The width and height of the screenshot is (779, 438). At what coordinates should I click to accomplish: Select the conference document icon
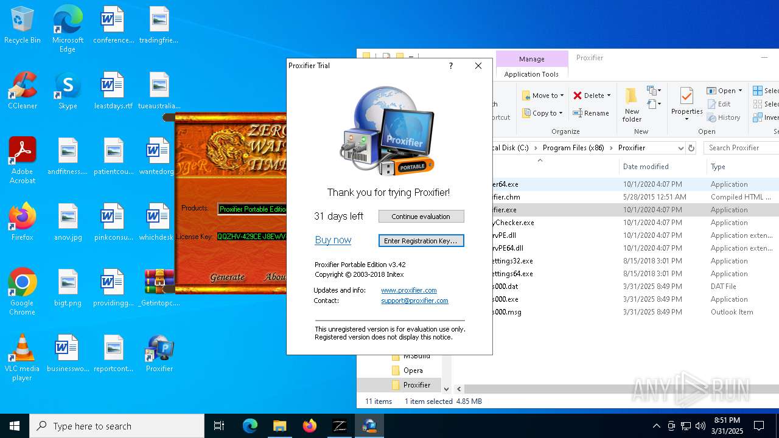[113, 26]
